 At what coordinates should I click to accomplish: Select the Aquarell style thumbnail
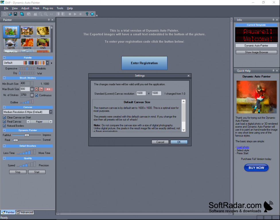[11, 32]
